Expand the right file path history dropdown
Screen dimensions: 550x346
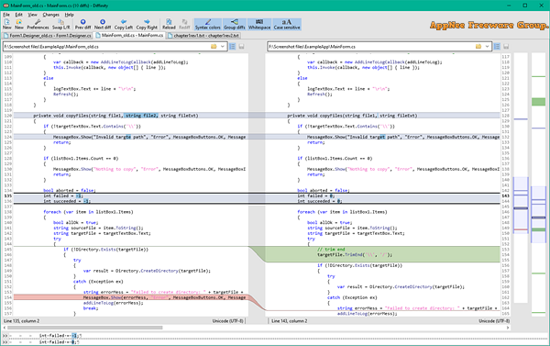[x=488, y=47]
